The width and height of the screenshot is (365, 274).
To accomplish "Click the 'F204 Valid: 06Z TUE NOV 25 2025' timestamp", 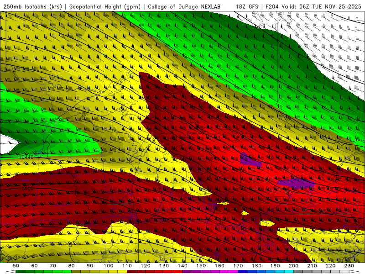I will point(313,6).
